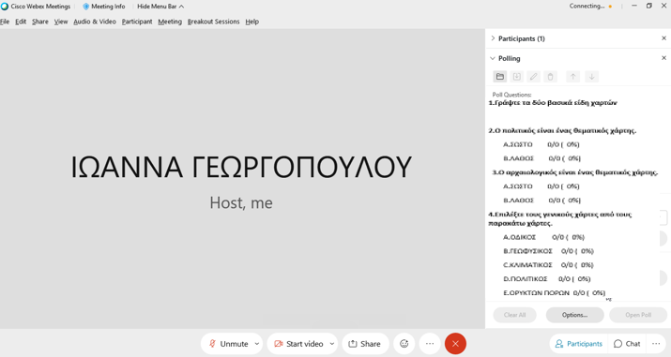Open the Audio & Video menu
The image size is (671, 357).
95,22
